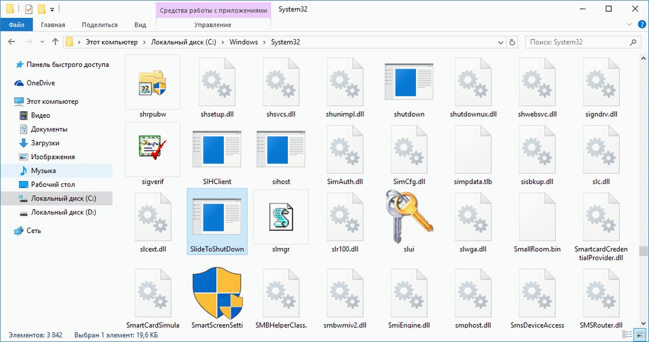
Task: Select SmartScreenSettings shield icon
Action: [216, 293]
